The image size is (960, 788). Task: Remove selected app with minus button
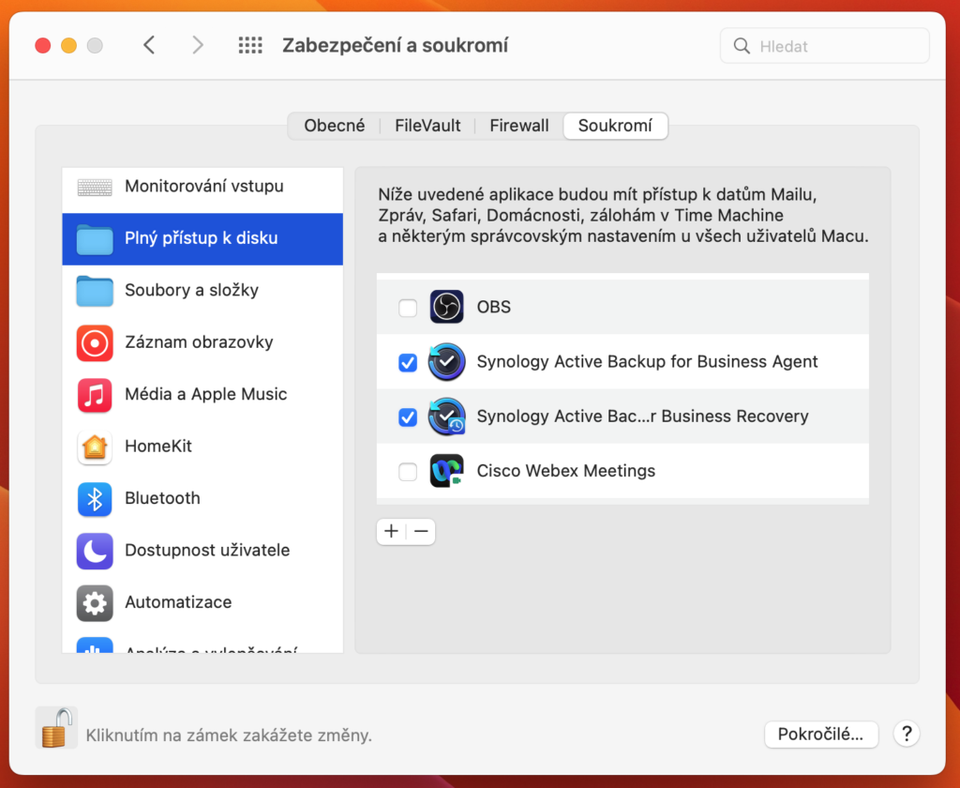point(421,531)
